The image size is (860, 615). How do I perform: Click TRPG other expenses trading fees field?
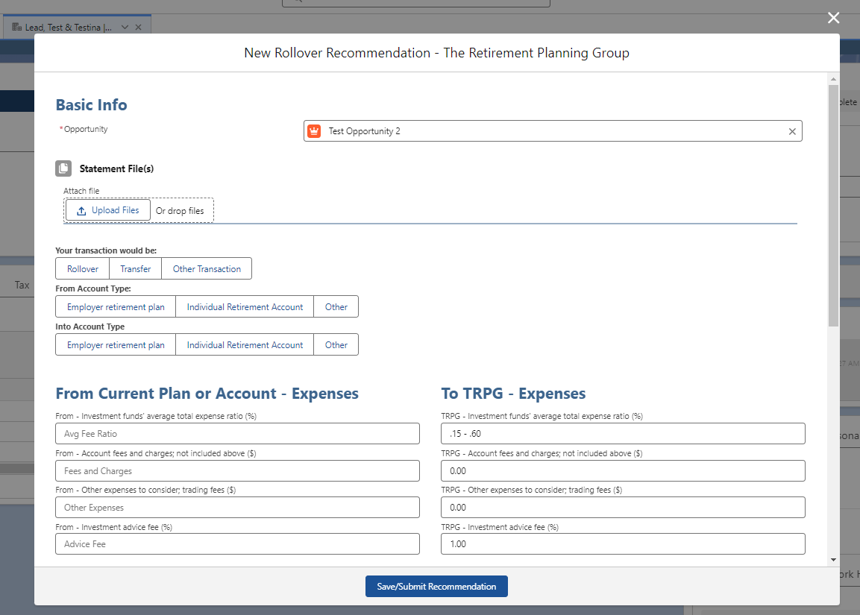623,508
